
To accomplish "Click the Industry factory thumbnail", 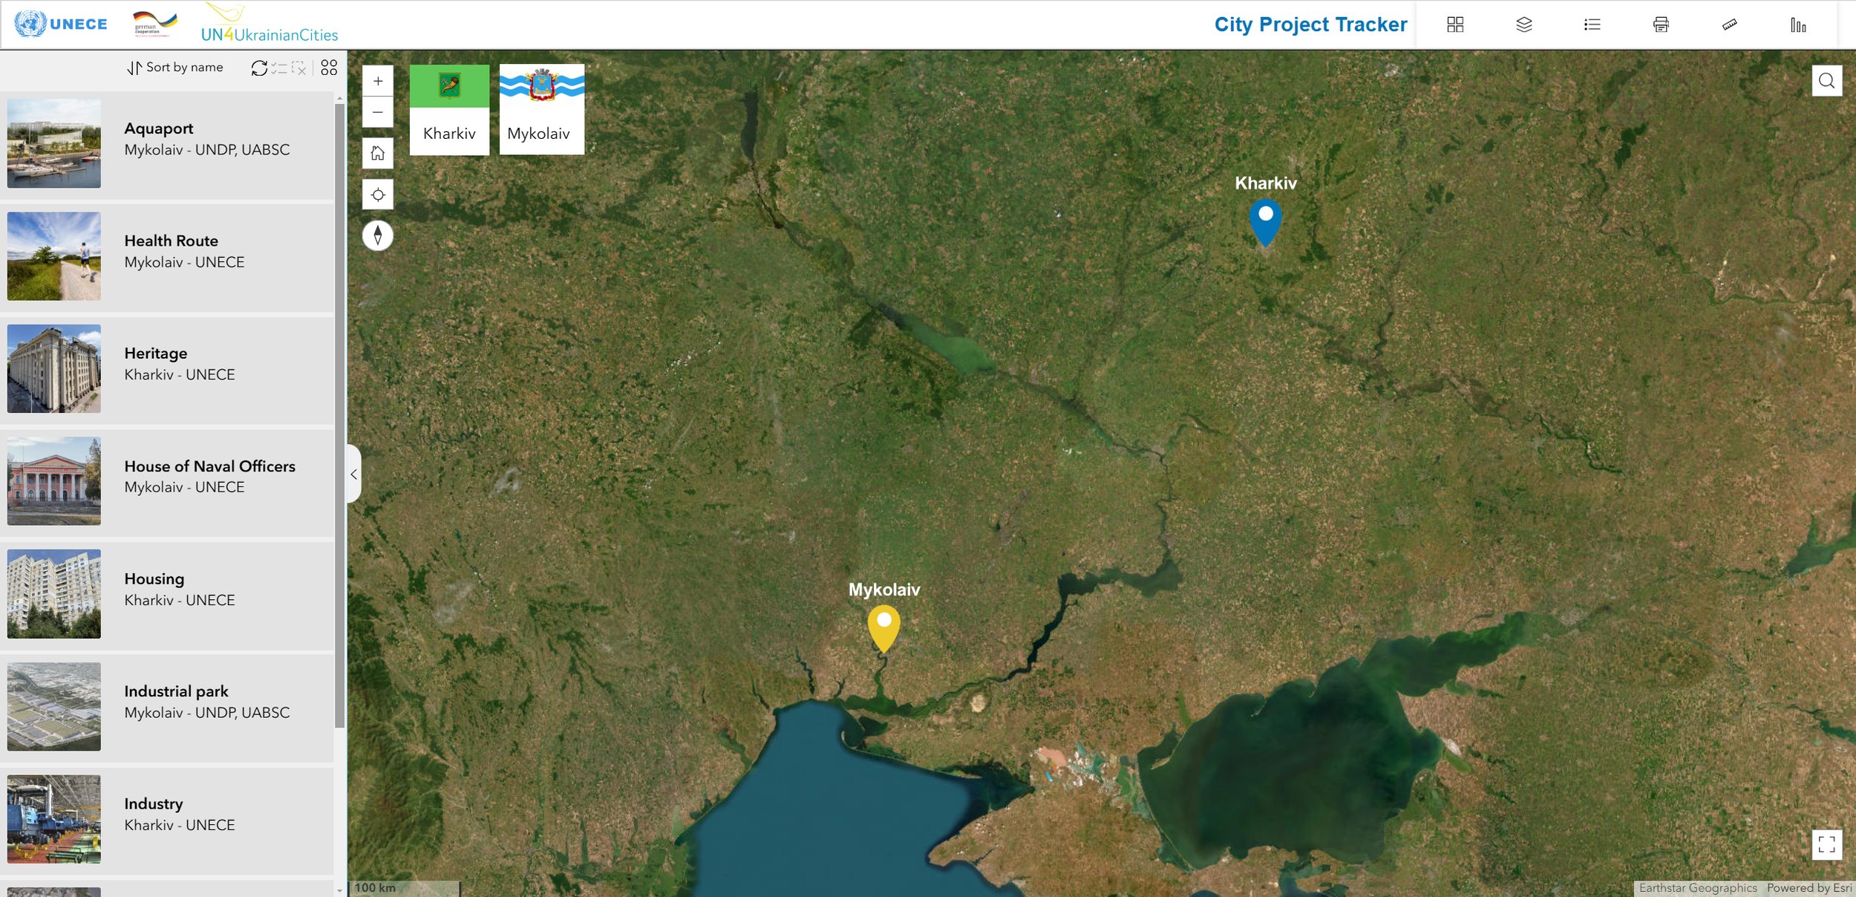I will (54, 819).
